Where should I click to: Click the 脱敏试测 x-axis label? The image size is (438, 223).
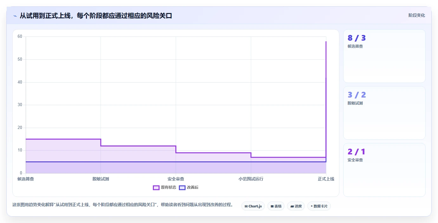point(101,179)
